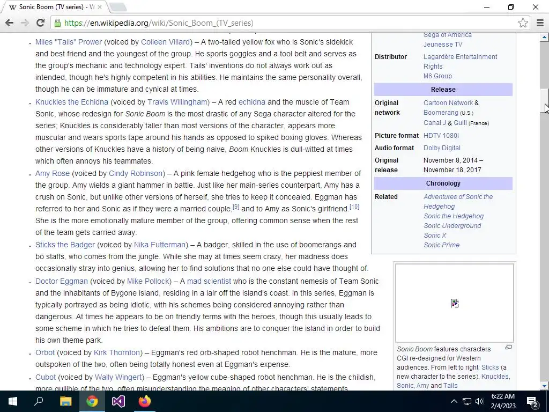Show hidden system tray icons
This screenshot has height=412, width=549.
tap(454, 401)
